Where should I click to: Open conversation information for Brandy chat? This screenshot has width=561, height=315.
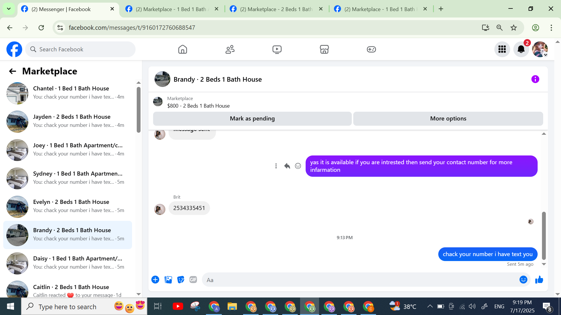point(535,79)
